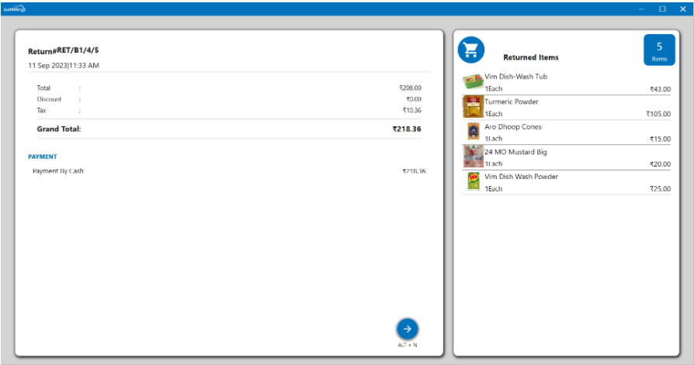Screen dimensions: 694x365
Task: Click the Returned Items heading
Action: point(530,57)
